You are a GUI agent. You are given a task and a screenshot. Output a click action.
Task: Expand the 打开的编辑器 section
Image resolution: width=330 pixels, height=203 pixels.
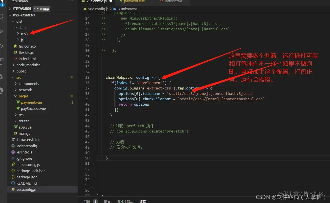[x=10, y=9]
